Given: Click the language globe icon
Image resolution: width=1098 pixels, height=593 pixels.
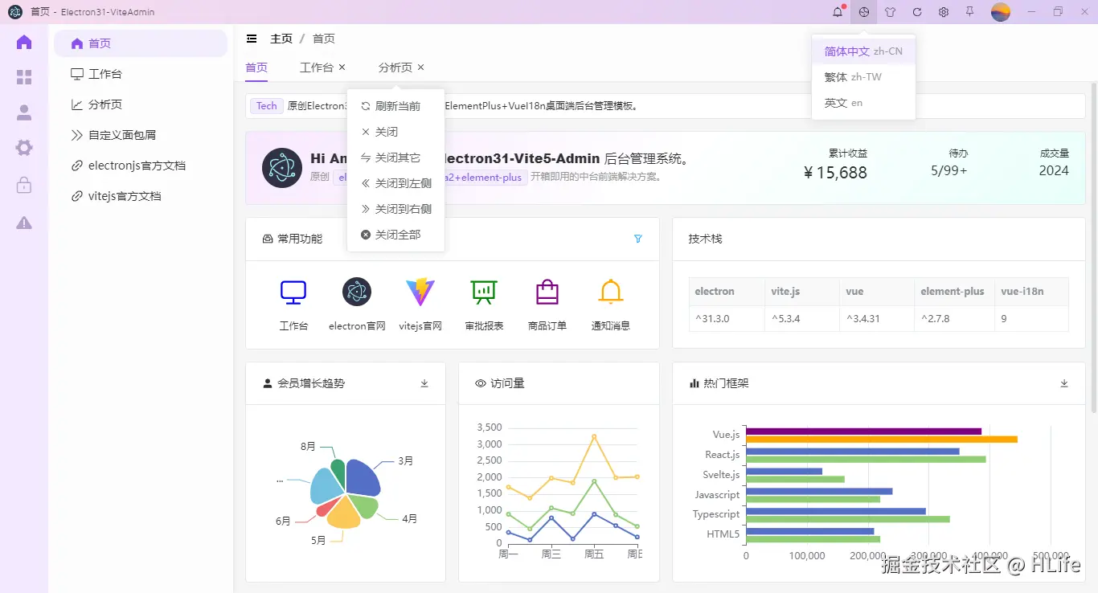Looking at the screenshot, I should (864, 12).
